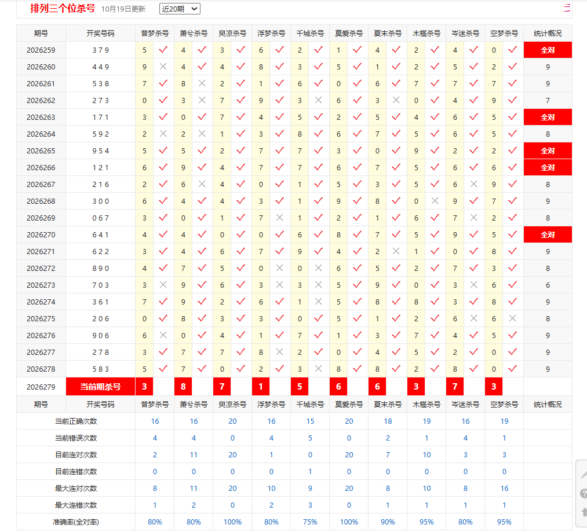Select the red 当前期杀号 cell

point(100,387)
